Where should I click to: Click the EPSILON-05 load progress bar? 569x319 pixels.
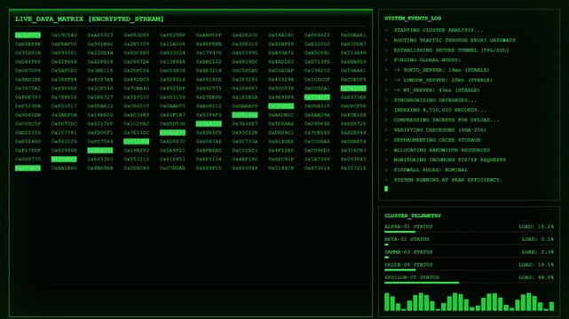[469, 283]
